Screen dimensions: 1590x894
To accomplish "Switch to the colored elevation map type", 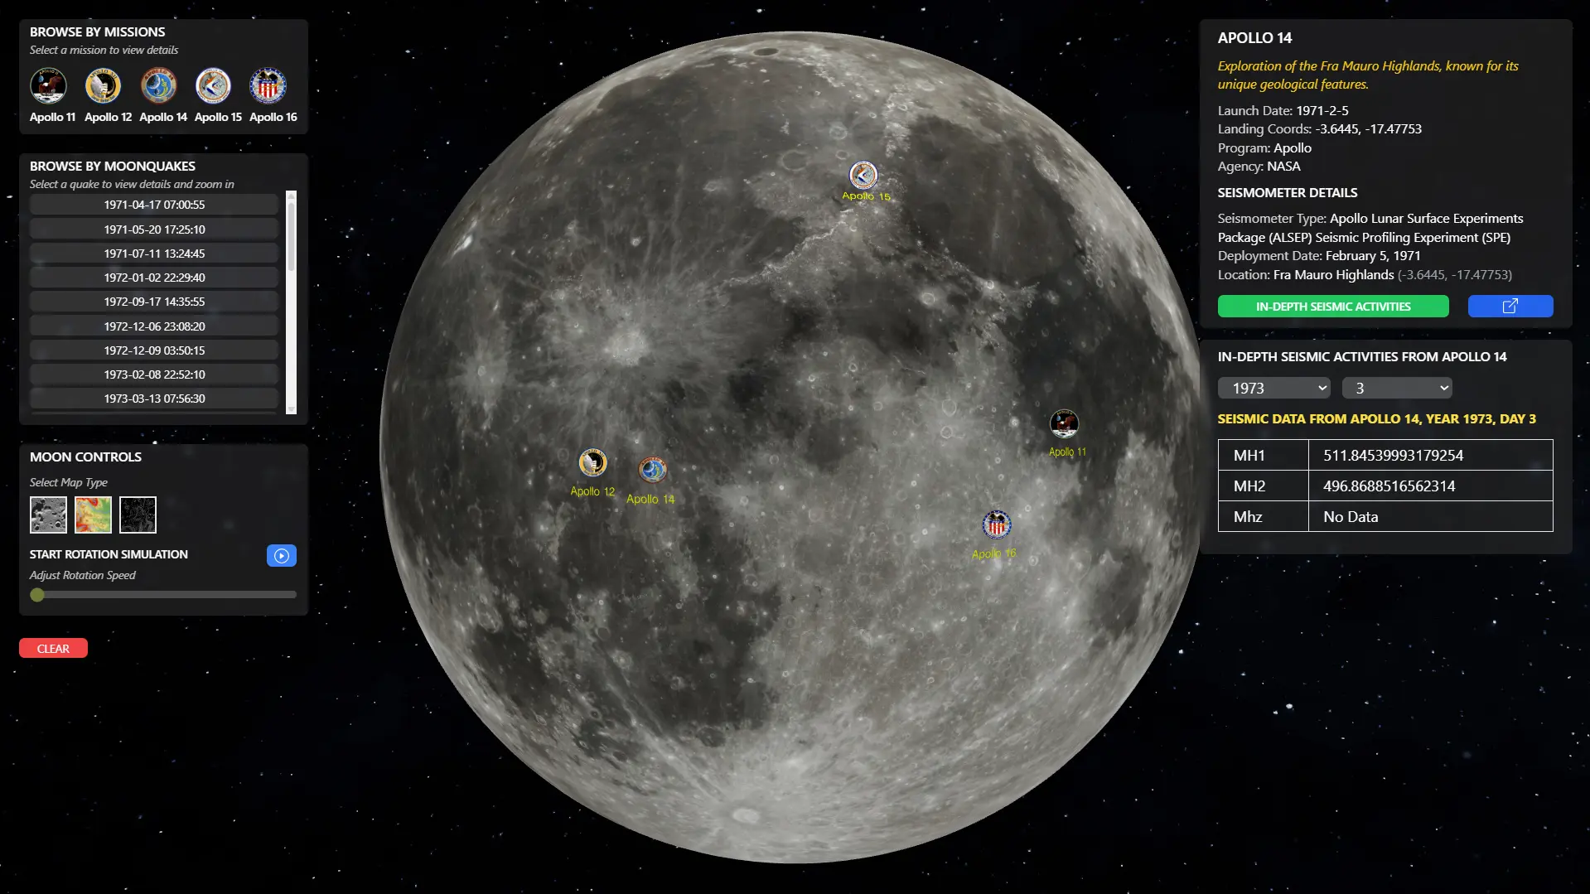I will pyautogui.click(x=93, y=515).
